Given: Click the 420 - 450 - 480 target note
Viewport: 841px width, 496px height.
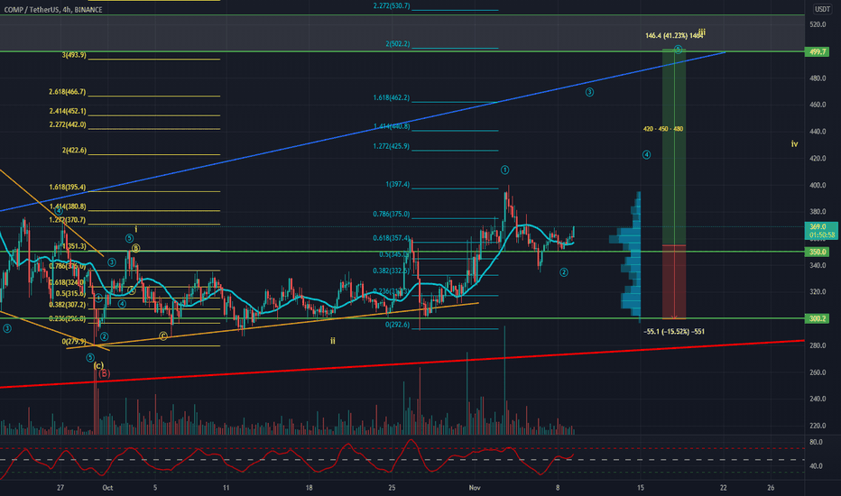Looking at the screenshot, I should click(663, 129).
